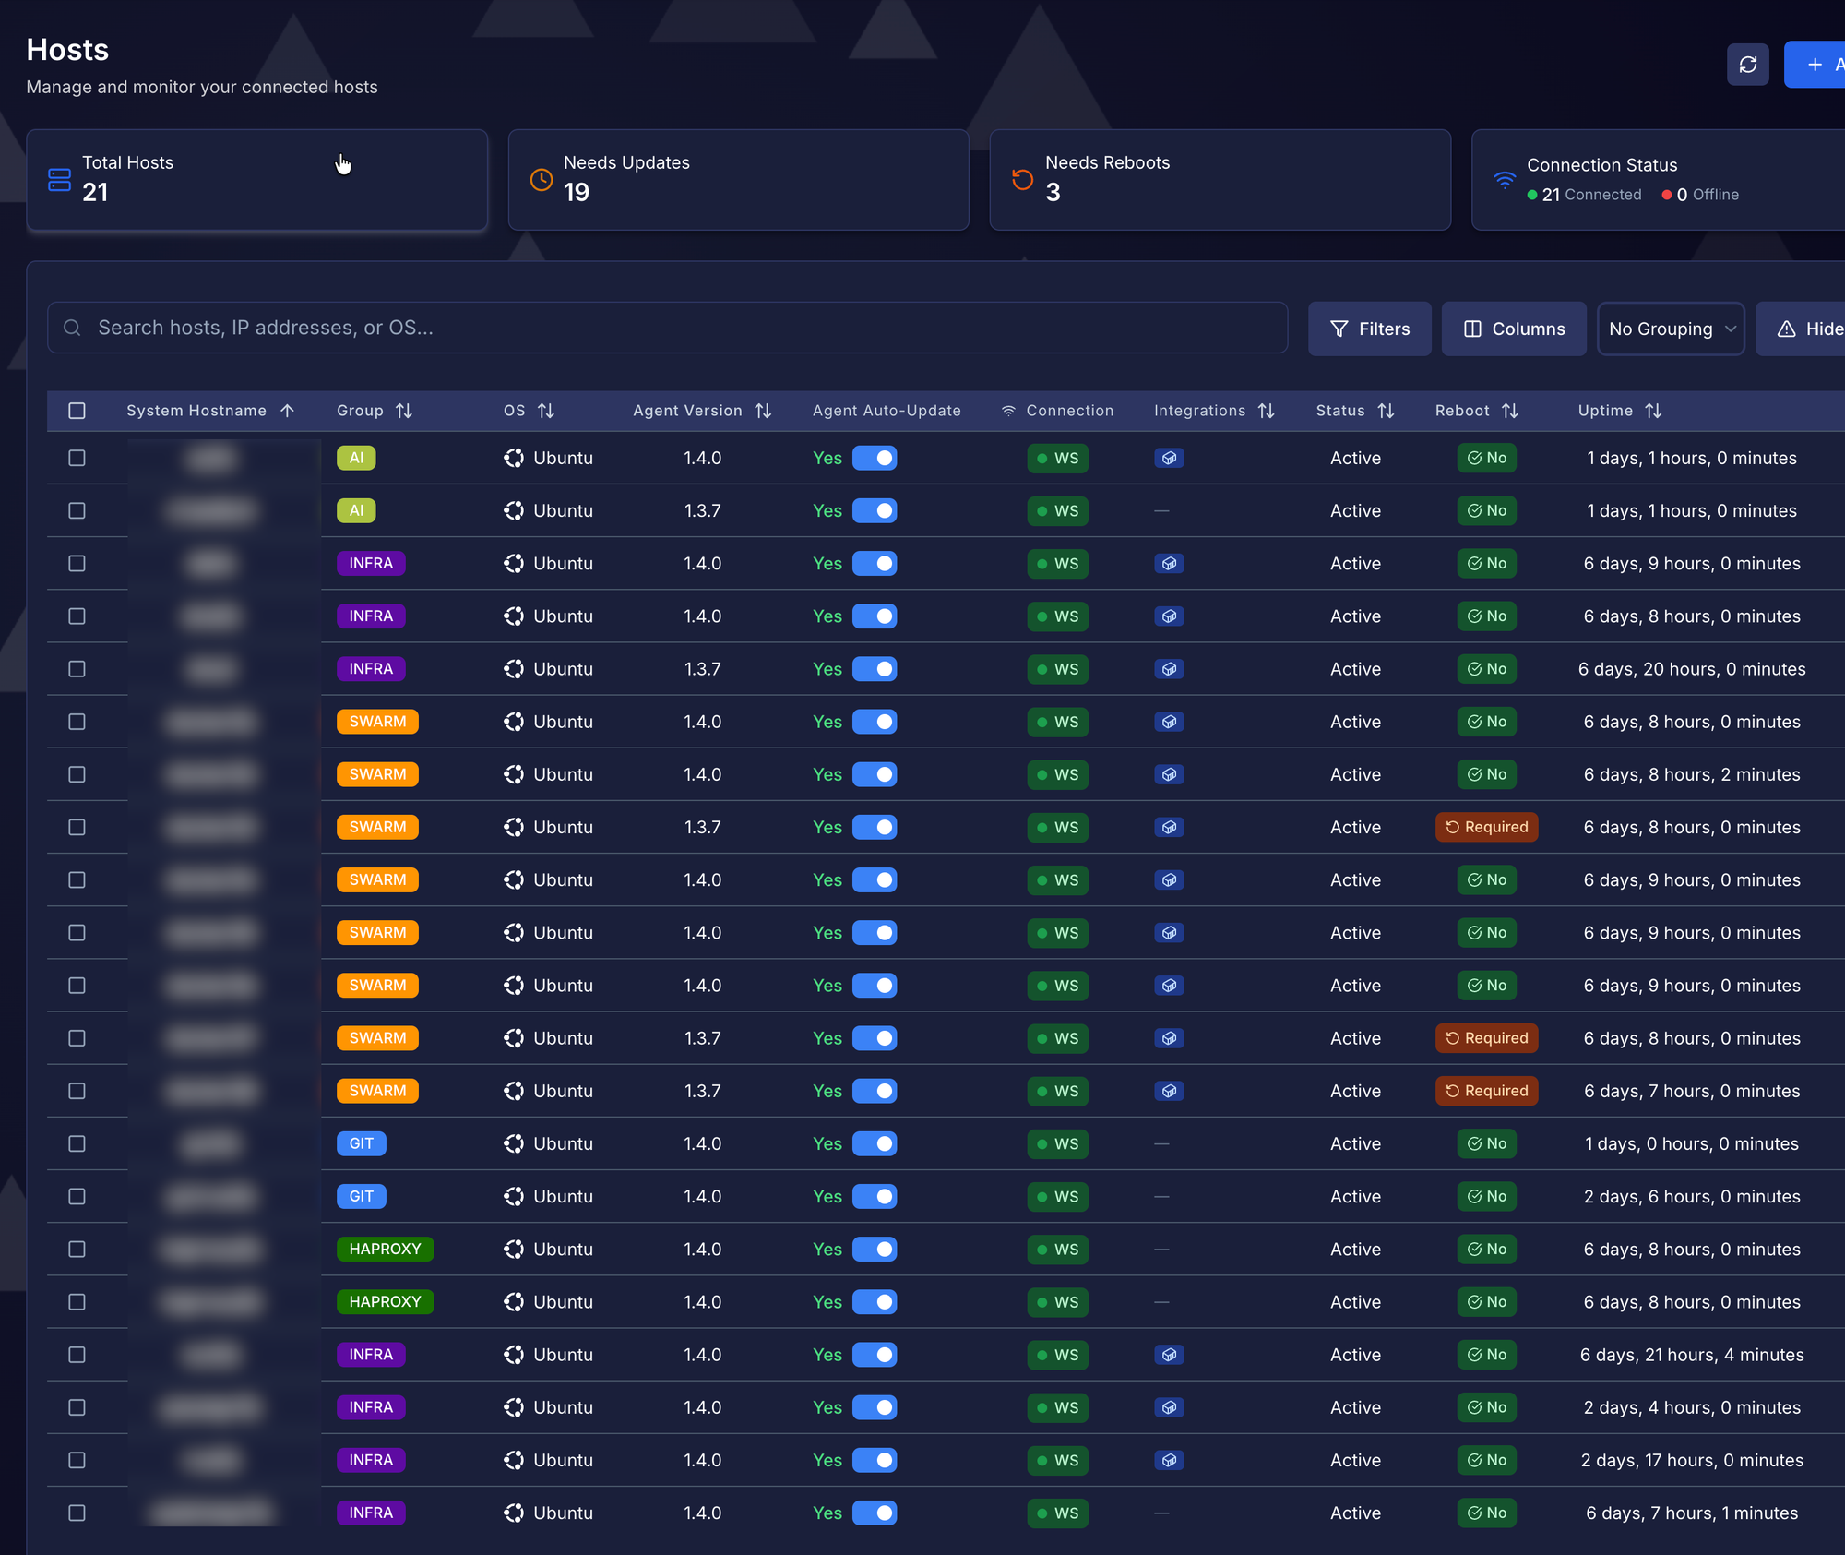Click the integration cube icon in first row

point(1169,459)
